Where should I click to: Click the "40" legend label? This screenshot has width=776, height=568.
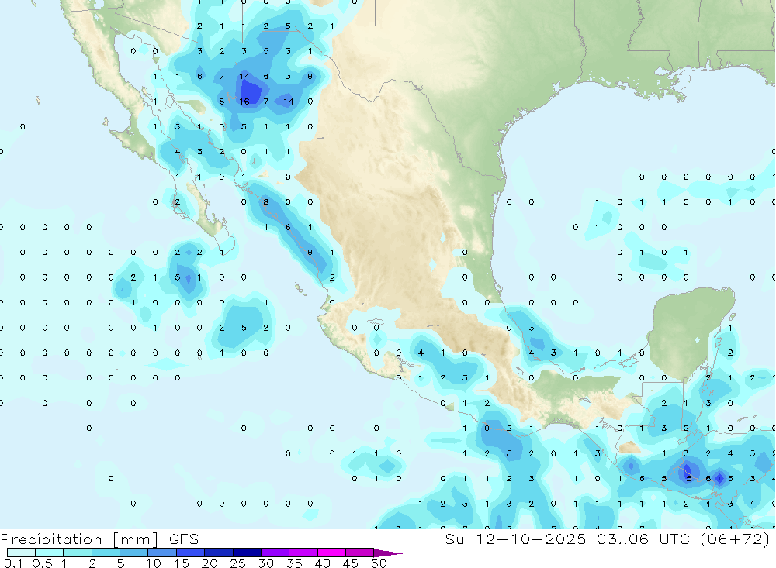click(x=322, y=563)
